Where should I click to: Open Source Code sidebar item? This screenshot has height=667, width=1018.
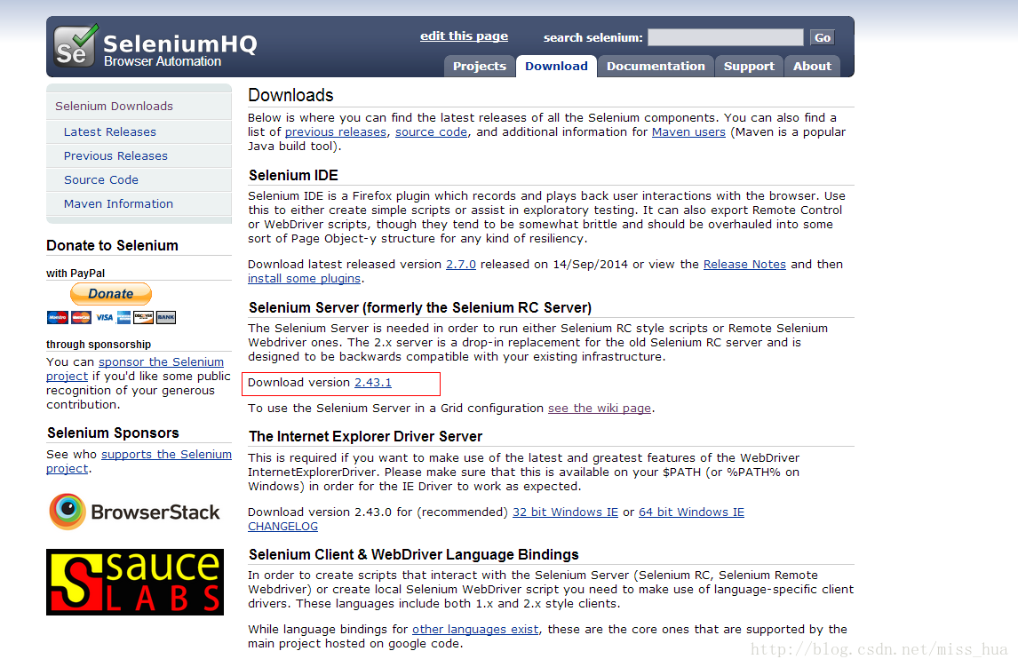(x=139, y=179)
